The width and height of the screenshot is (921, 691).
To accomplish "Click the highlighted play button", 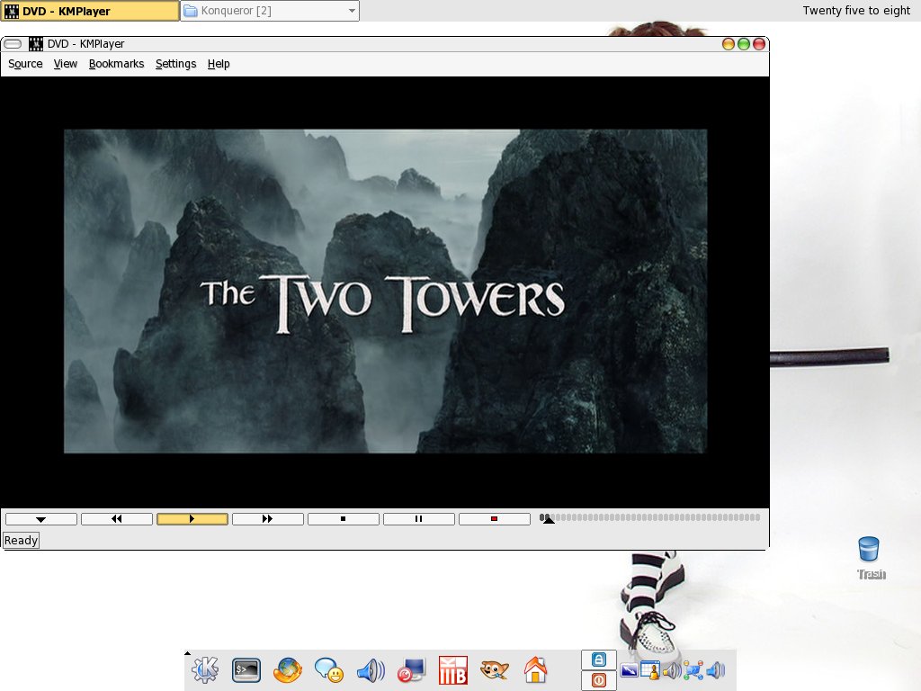I will point(192,519).
